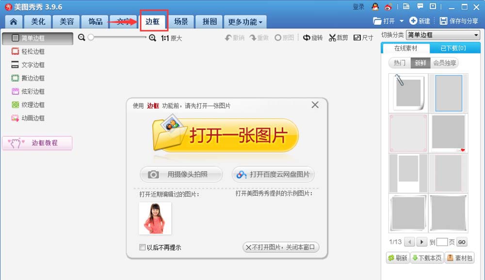Click the 重做 redo button
This screenshot has height=280, width=485.
pos(259,38)
